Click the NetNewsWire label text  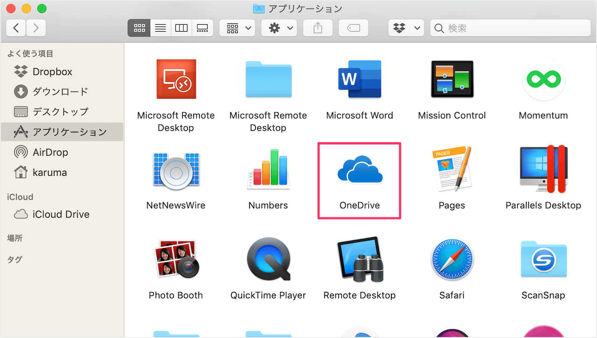pyautogui.click(x=176, y=205)
